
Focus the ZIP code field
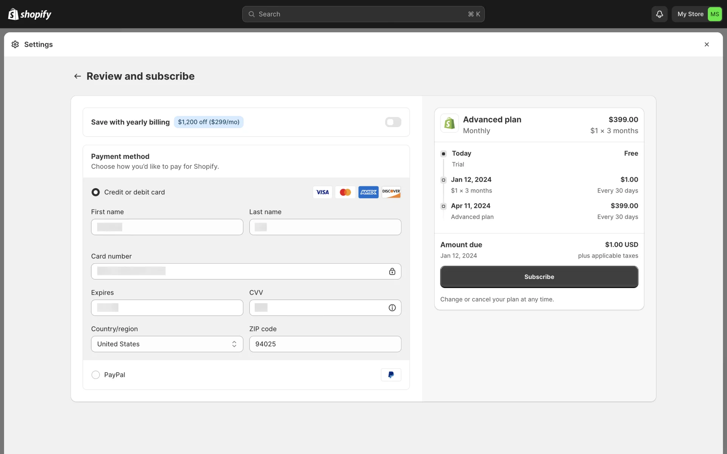[325, 344]
